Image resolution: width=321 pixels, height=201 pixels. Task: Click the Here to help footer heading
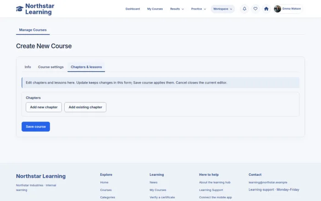click(209, 174)
